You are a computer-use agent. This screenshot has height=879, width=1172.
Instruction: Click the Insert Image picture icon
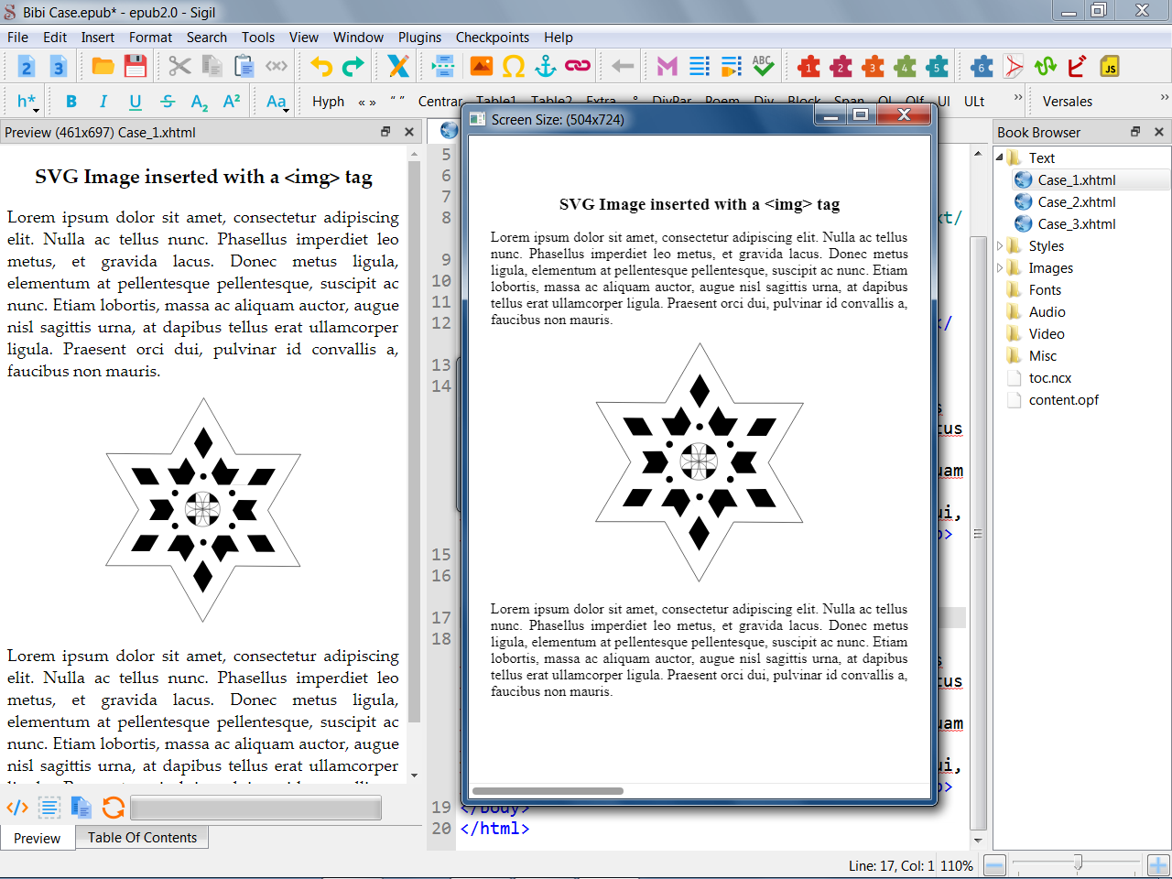[482, 66]
